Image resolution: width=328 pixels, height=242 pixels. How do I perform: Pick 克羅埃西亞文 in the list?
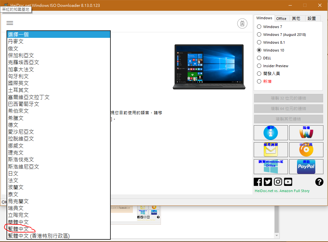(59, 62)
